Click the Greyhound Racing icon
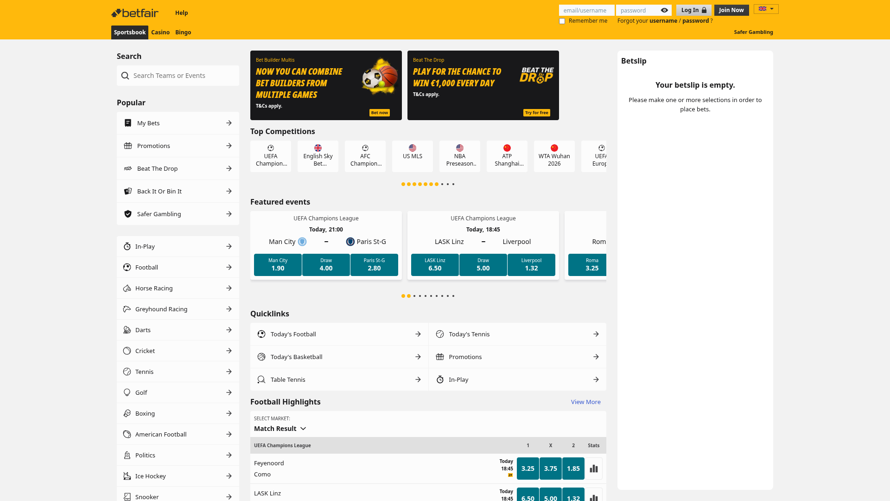This screenshot has height=501, width=890. tap(127, 309)
